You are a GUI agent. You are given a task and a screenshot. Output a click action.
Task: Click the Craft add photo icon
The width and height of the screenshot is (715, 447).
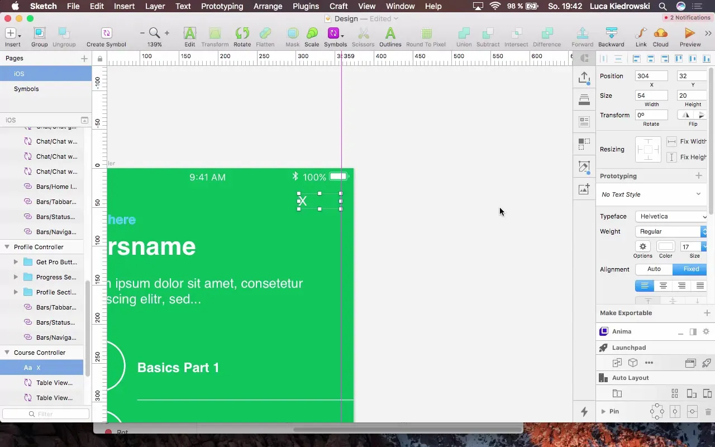click(x=584, y=189)
